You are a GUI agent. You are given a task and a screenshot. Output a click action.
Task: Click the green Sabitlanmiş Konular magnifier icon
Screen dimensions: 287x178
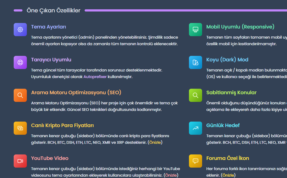196,95
